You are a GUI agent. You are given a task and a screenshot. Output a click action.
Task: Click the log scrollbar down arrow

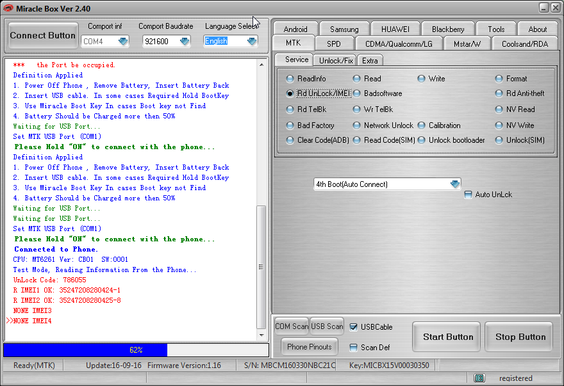tap(261, 335)
